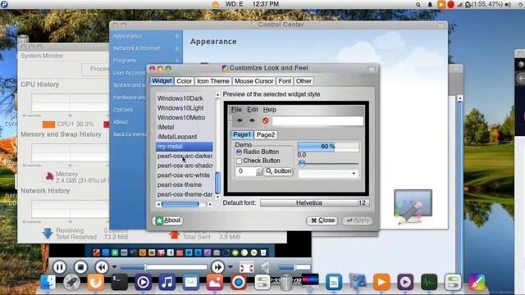This screenshot has width=525, height=295.
Task: Open the dropdown arrow beside rewind button
Action: click(114, 267)
